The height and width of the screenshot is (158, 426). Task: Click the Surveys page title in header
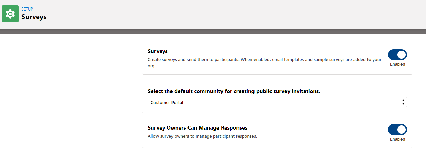pyautogui.click(x=34, y=17)
